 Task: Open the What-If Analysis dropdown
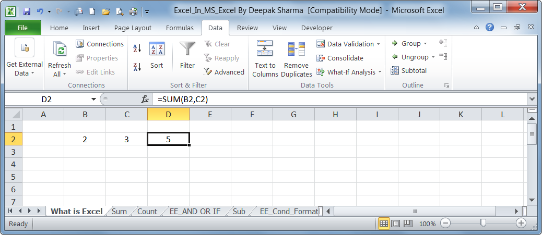point(349,72)
